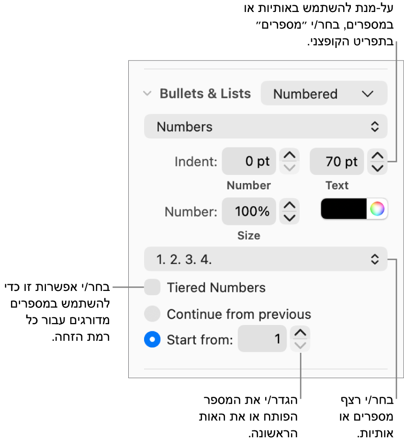Open the Numbered list type dropdown

coord(324,93)
